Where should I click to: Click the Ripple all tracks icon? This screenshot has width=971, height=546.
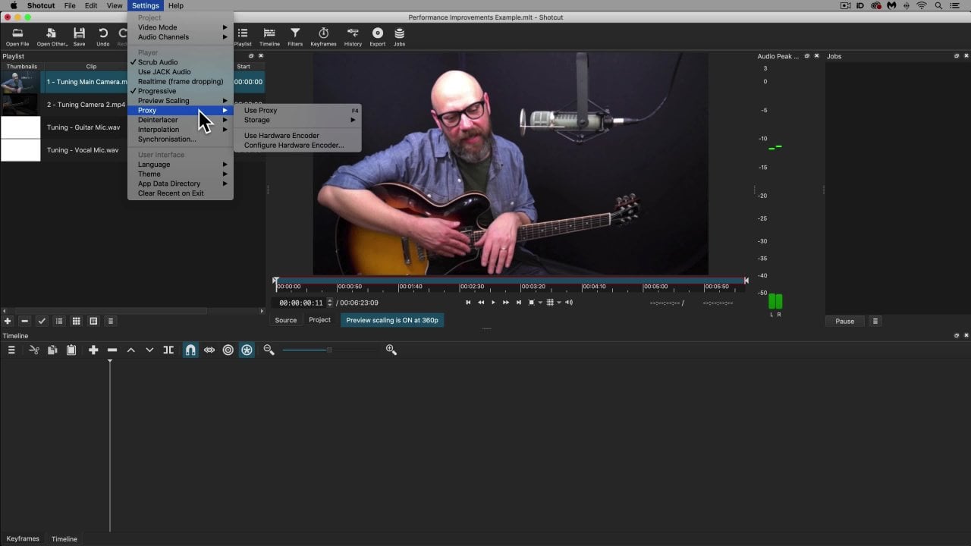click(247, 350)
